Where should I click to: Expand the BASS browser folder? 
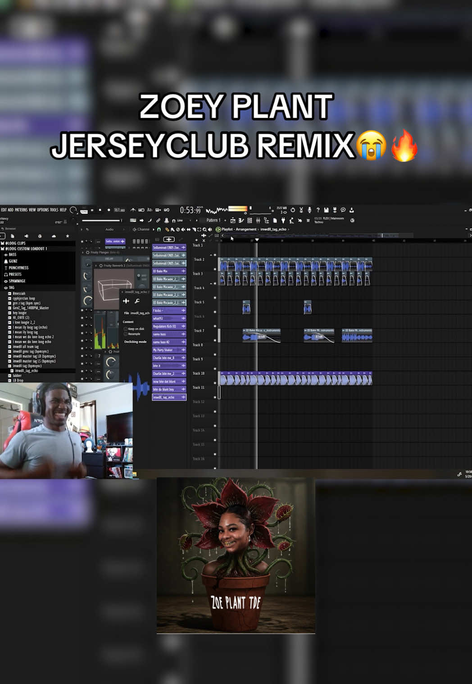pyautogui.click(x=12, y=255)
